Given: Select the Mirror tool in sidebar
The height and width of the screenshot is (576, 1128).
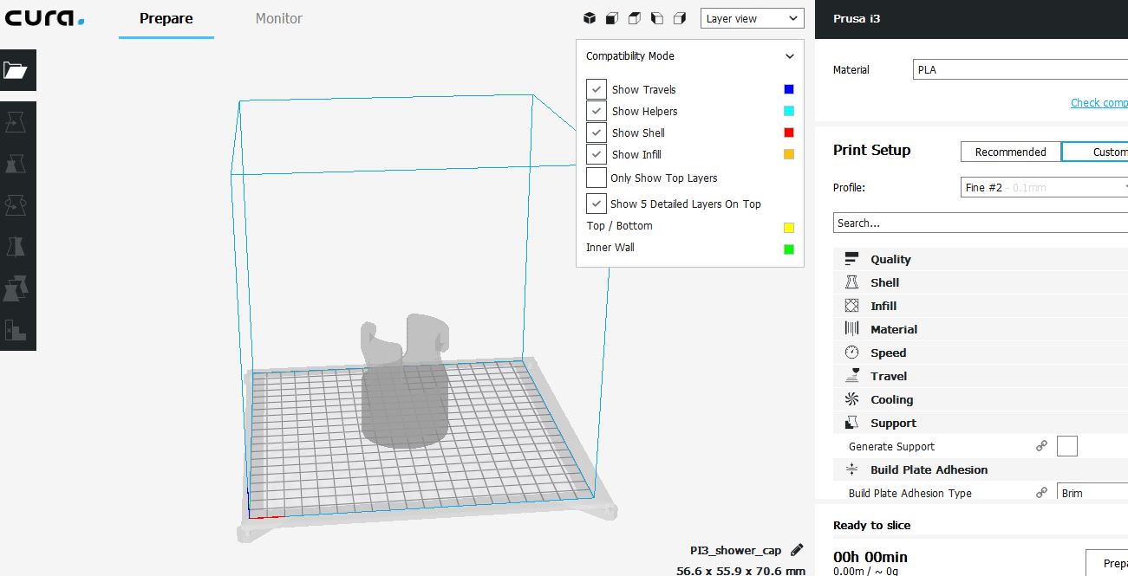Looking at the screenshot, I should [16, 247].
